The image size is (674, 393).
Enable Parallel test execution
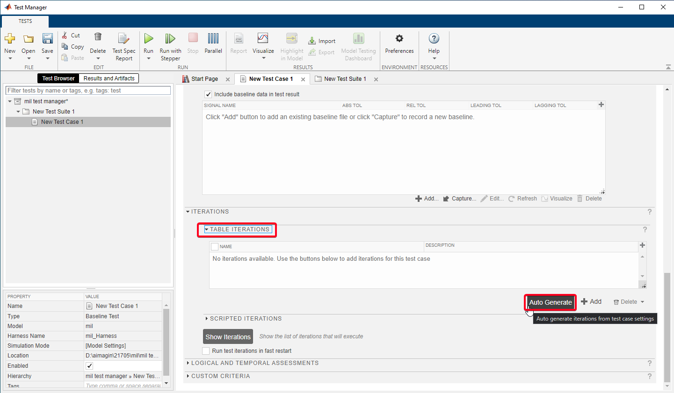[213, 43]
